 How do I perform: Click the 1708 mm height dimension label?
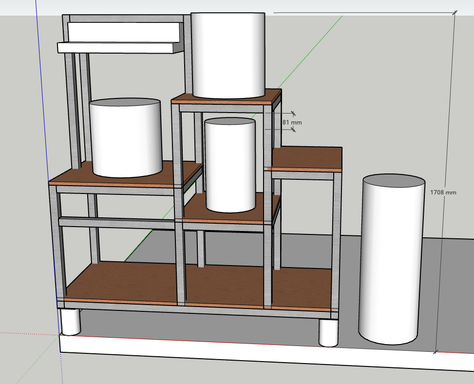[x=443, y=192]
